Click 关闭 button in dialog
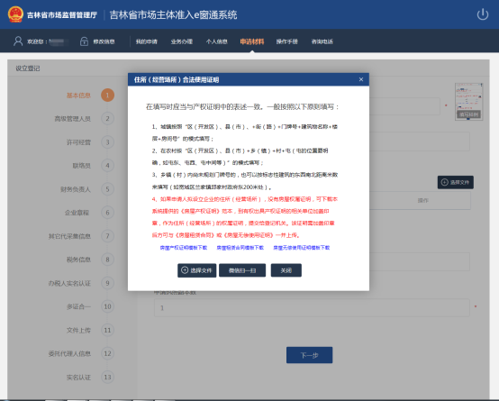Screen dimensions: 499x401 [286, 270]
